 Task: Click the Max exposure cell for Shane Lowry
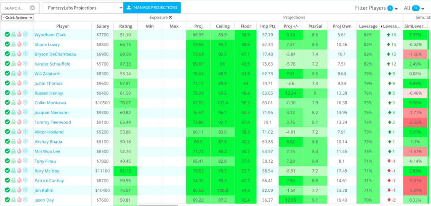[x=174, y=45]
